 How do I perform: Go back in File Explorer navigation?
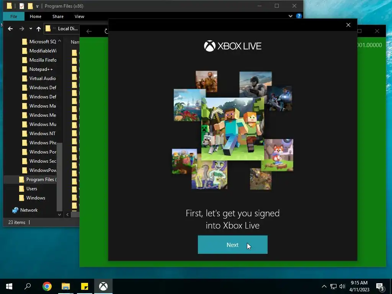(10, 29)
